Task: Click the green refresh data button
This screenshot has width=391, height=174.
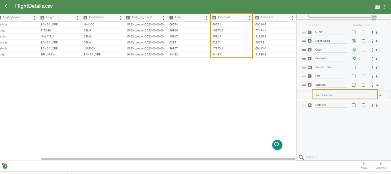Action: click(x=277, y=145)
